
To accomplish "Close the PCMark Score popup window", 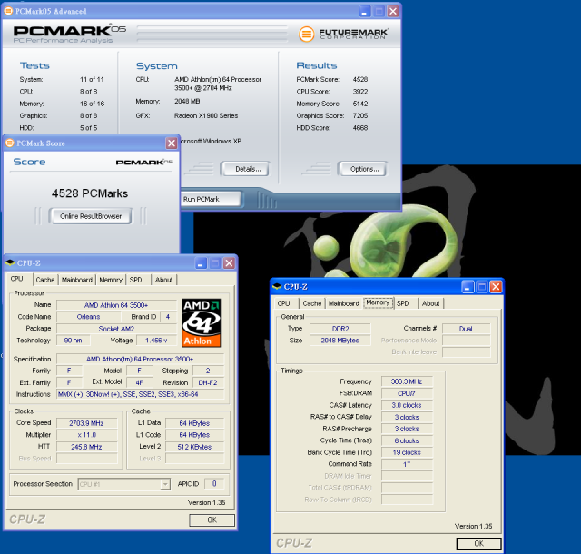I will point(172,143).
